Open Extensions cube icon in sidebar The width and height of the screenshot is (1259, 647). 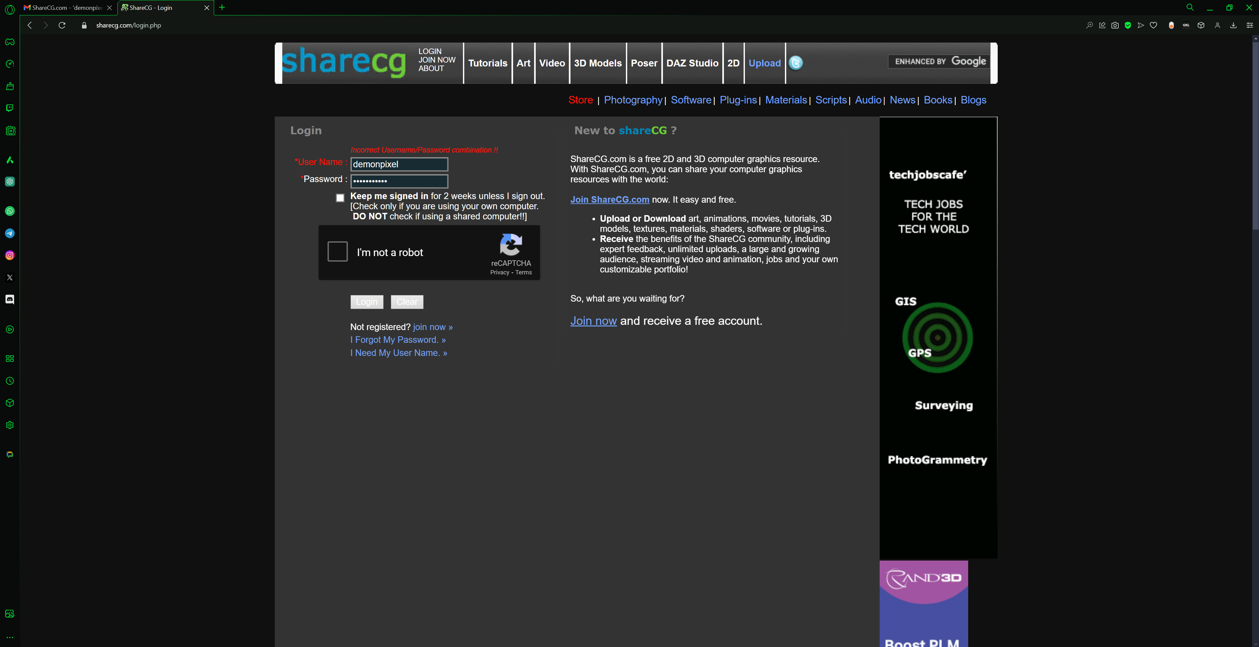coord(10,403)
